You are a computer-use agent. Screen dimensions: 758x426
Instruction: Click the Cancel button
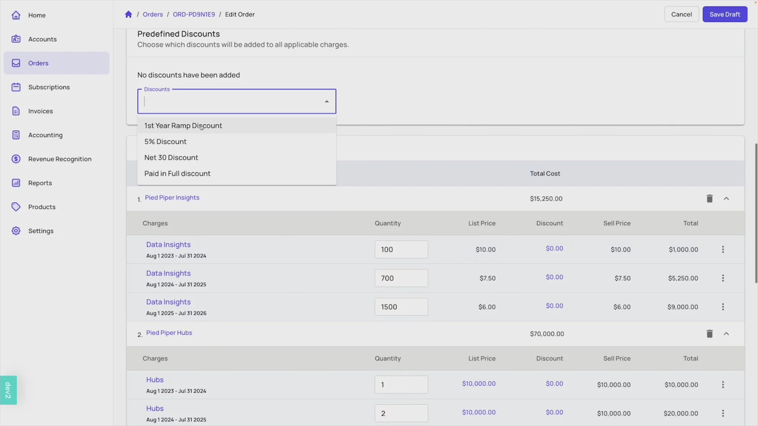click(681, 14)
